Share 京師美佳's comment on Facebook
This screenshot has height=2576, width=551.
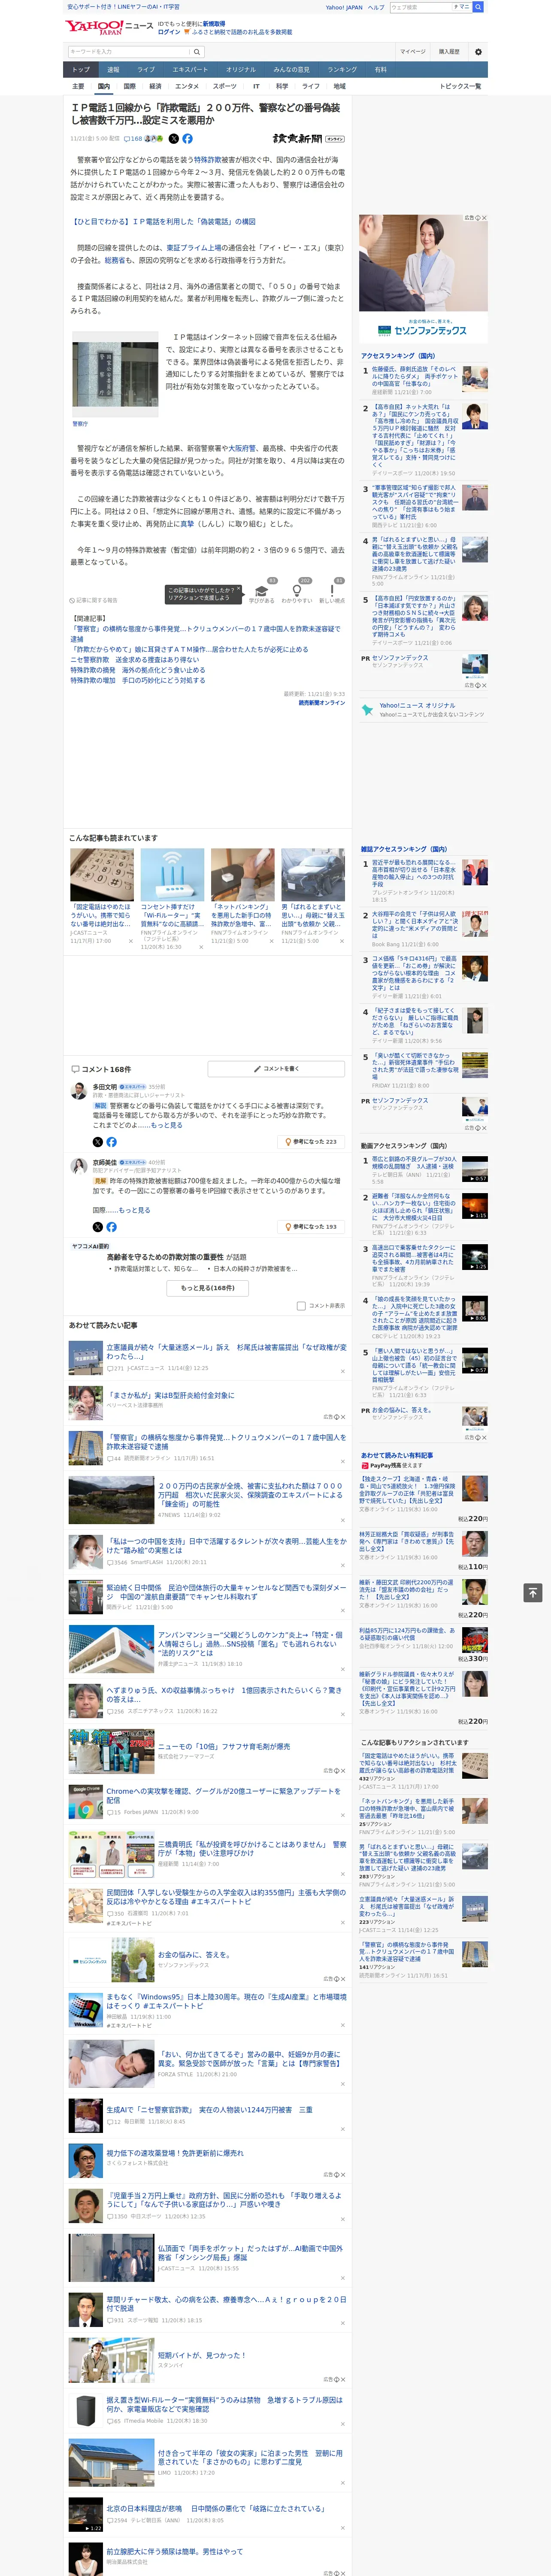[x=111, y=1226]
